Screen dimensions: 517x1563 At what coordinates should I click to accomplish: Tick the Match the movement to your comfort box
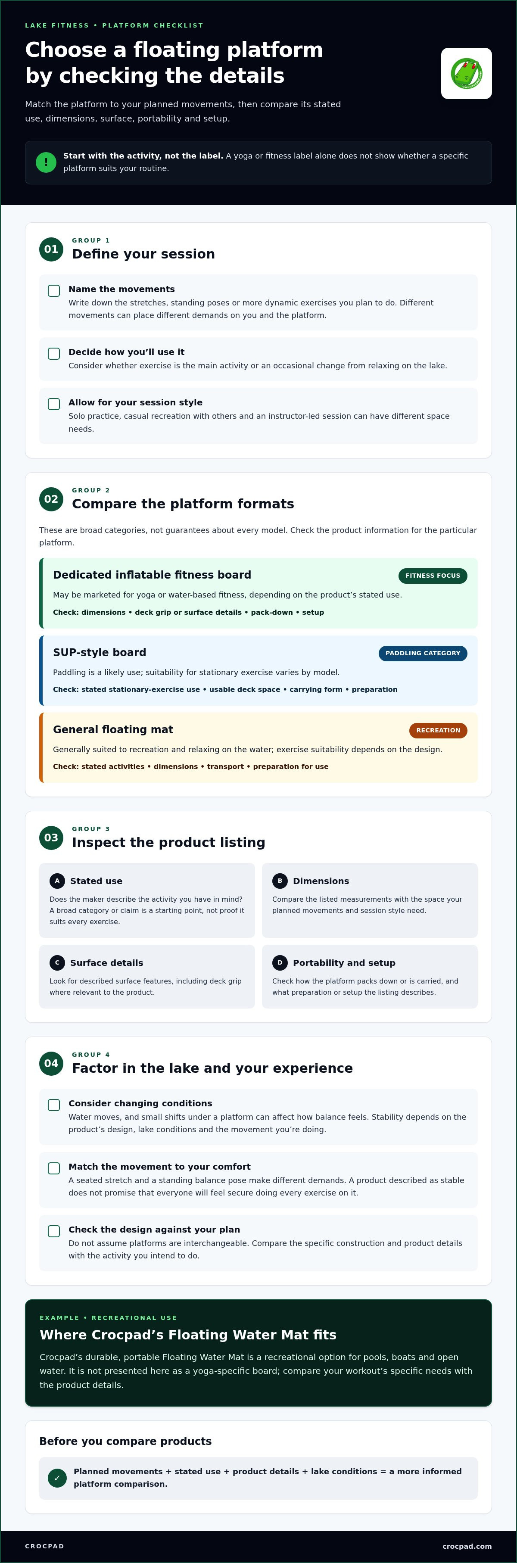tap(54, 1168)
